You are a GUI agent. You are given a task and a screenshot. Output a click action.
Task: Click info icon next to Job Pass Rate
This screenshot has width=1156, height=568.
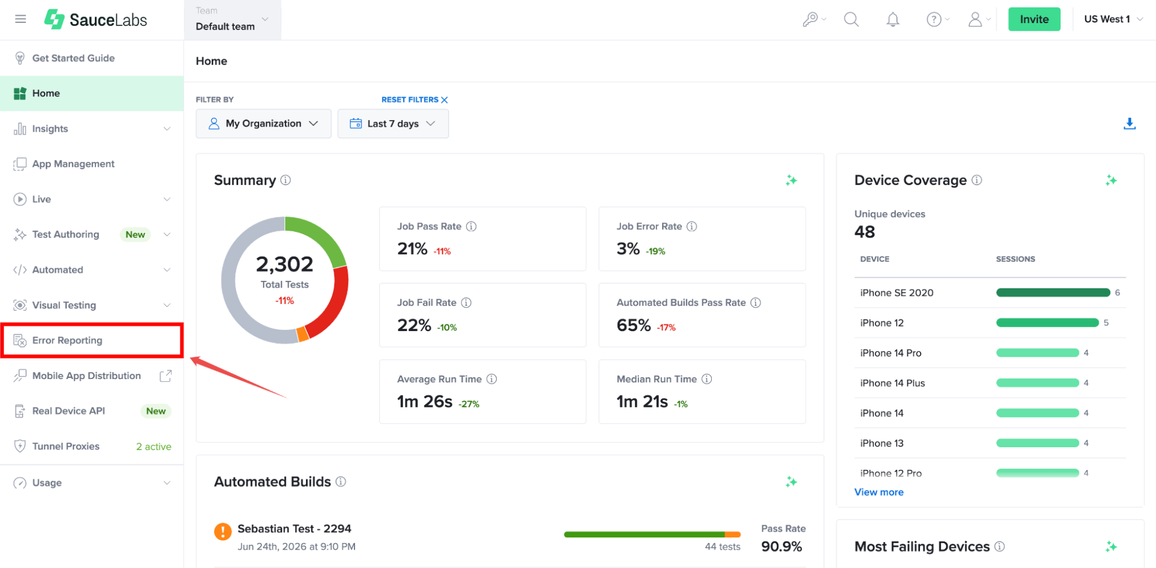[471, 227]
